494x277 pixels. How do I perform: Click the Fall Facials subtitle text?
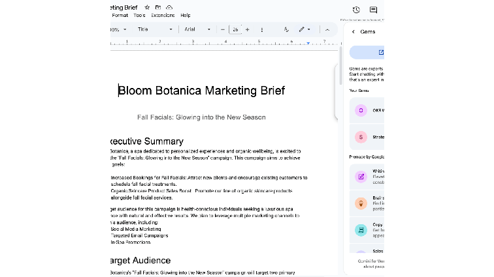201,117
